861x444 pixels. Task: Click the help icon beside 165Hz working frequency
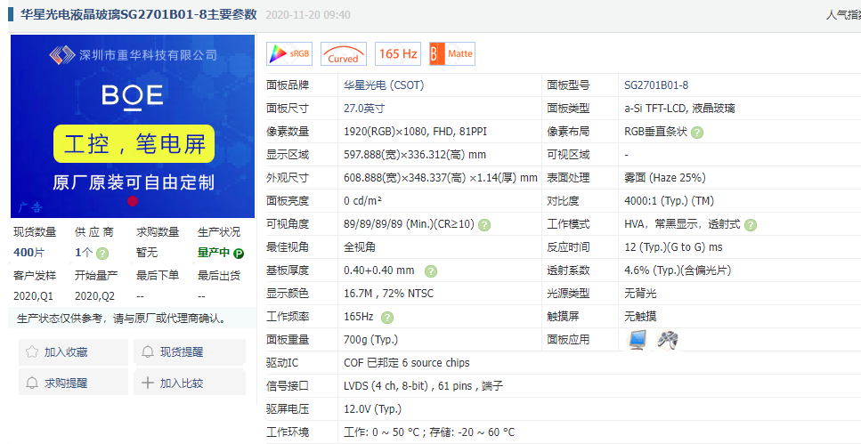pyautogui.click(x=387, y=318)
